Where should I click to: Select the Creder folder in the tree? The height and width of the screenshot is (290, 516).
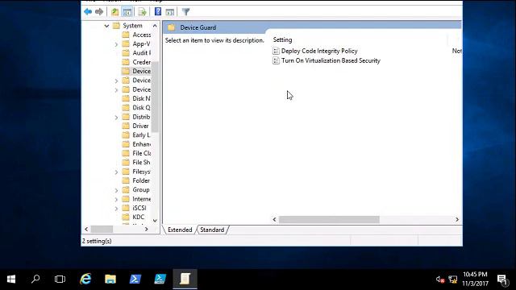(142, 62)
